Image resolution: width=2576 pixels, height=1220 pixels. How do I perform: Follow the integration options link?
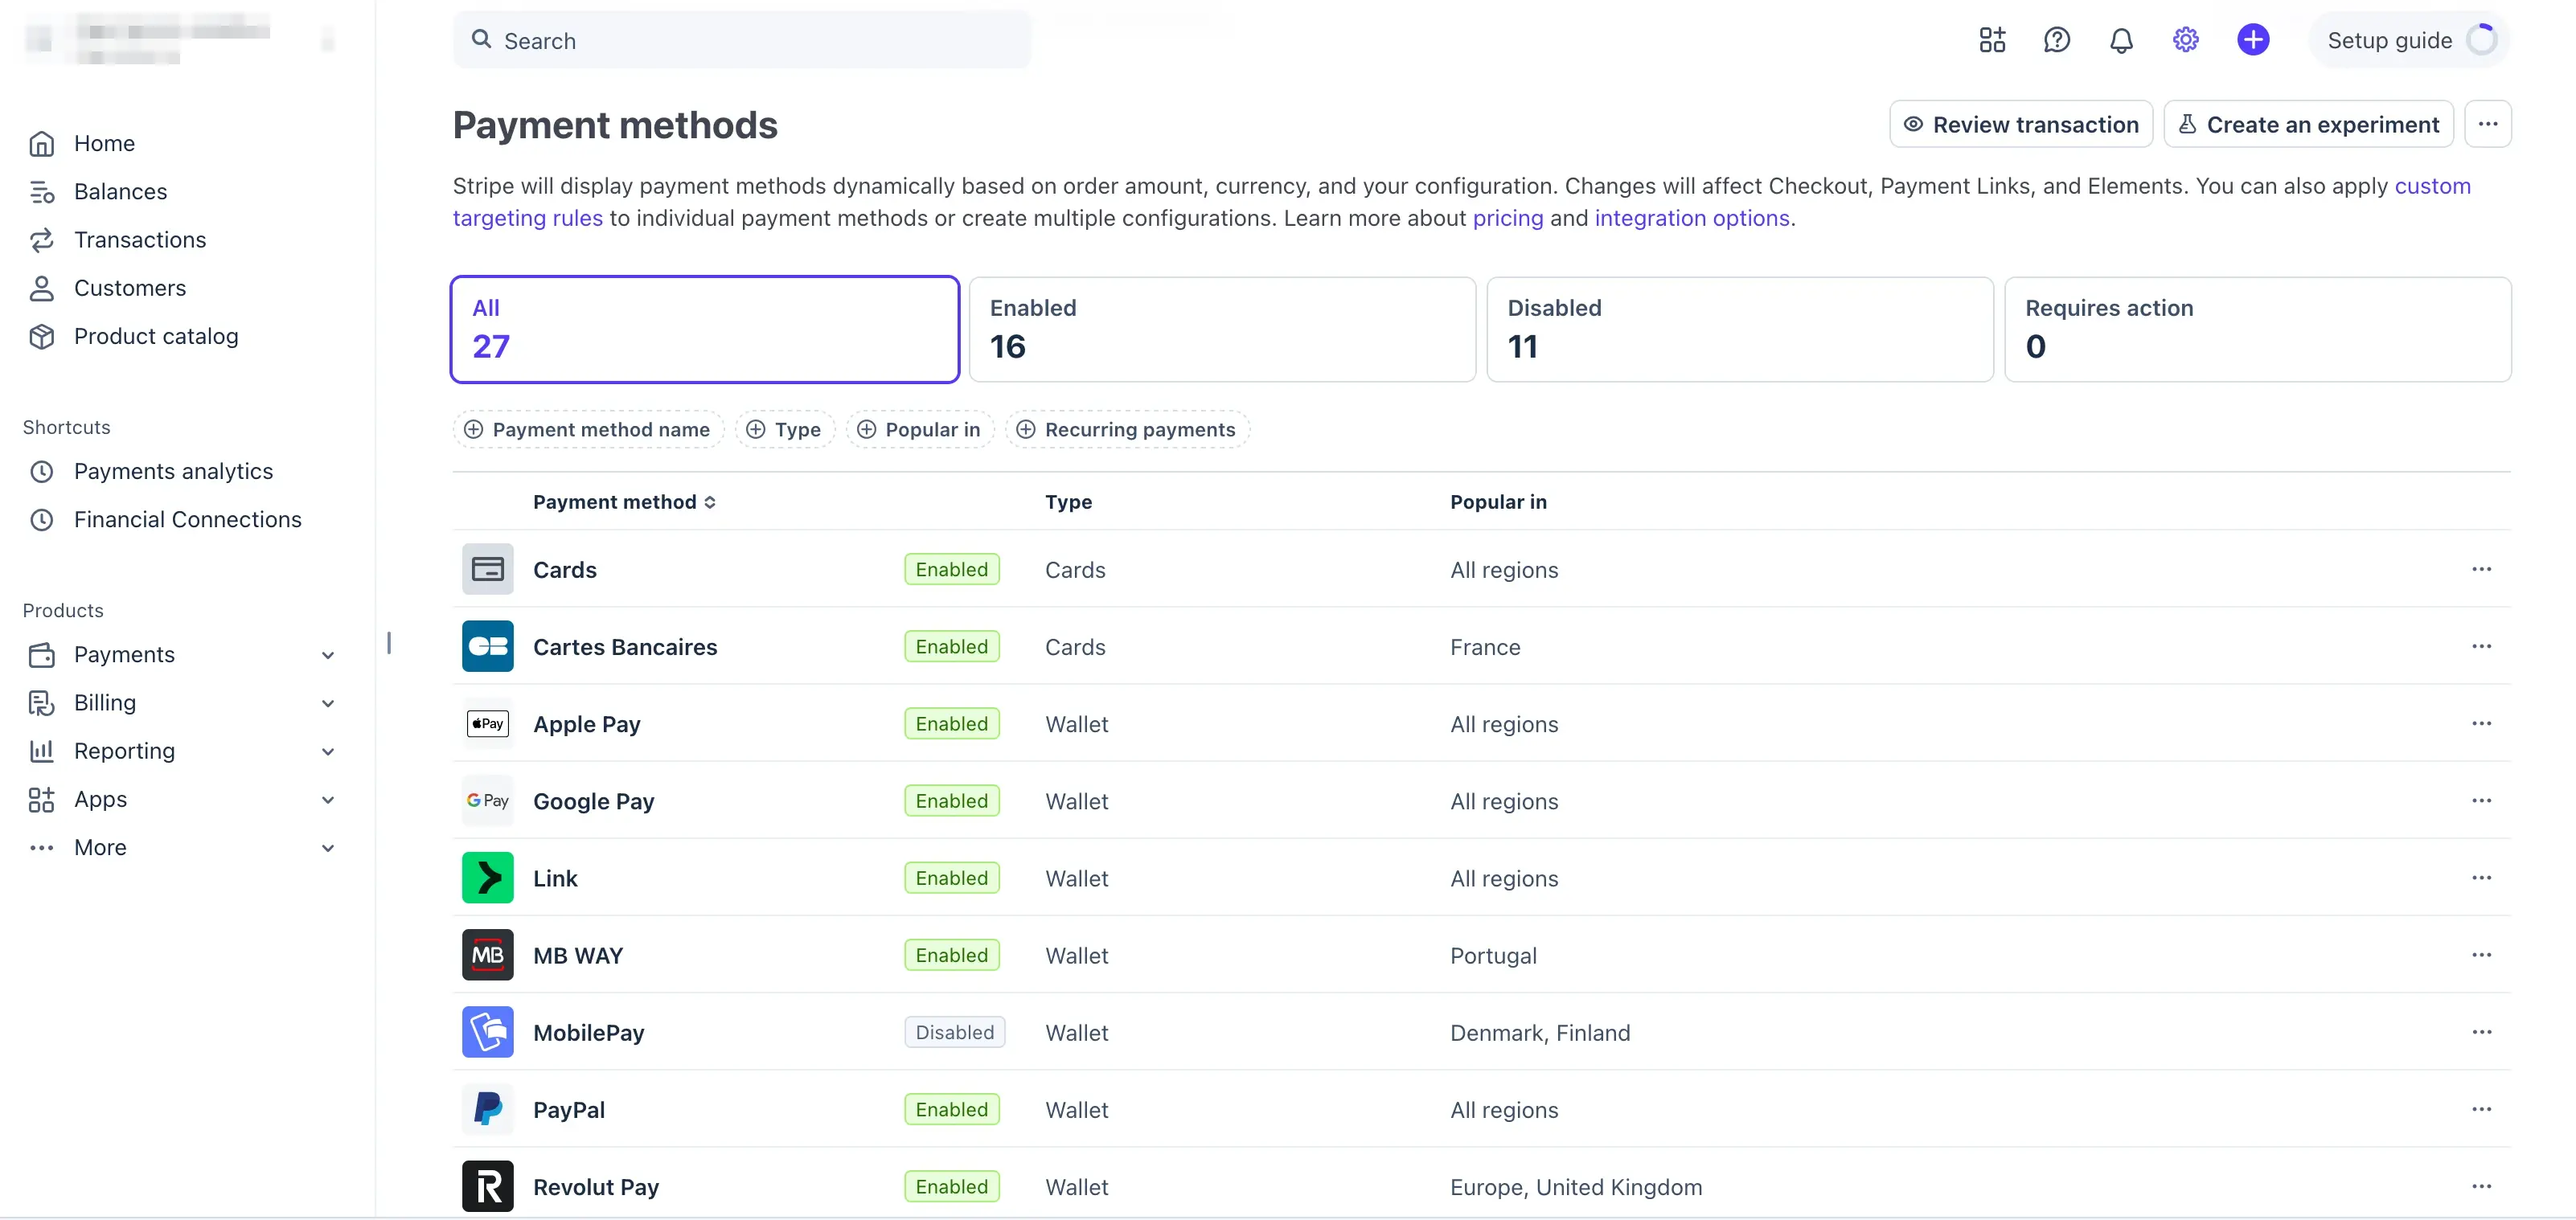point(1691,218)
